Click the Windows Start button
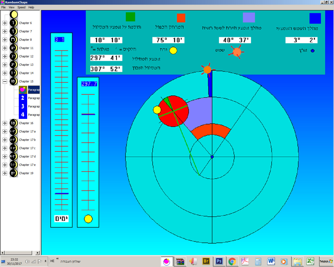 click(x=326, y=261)
